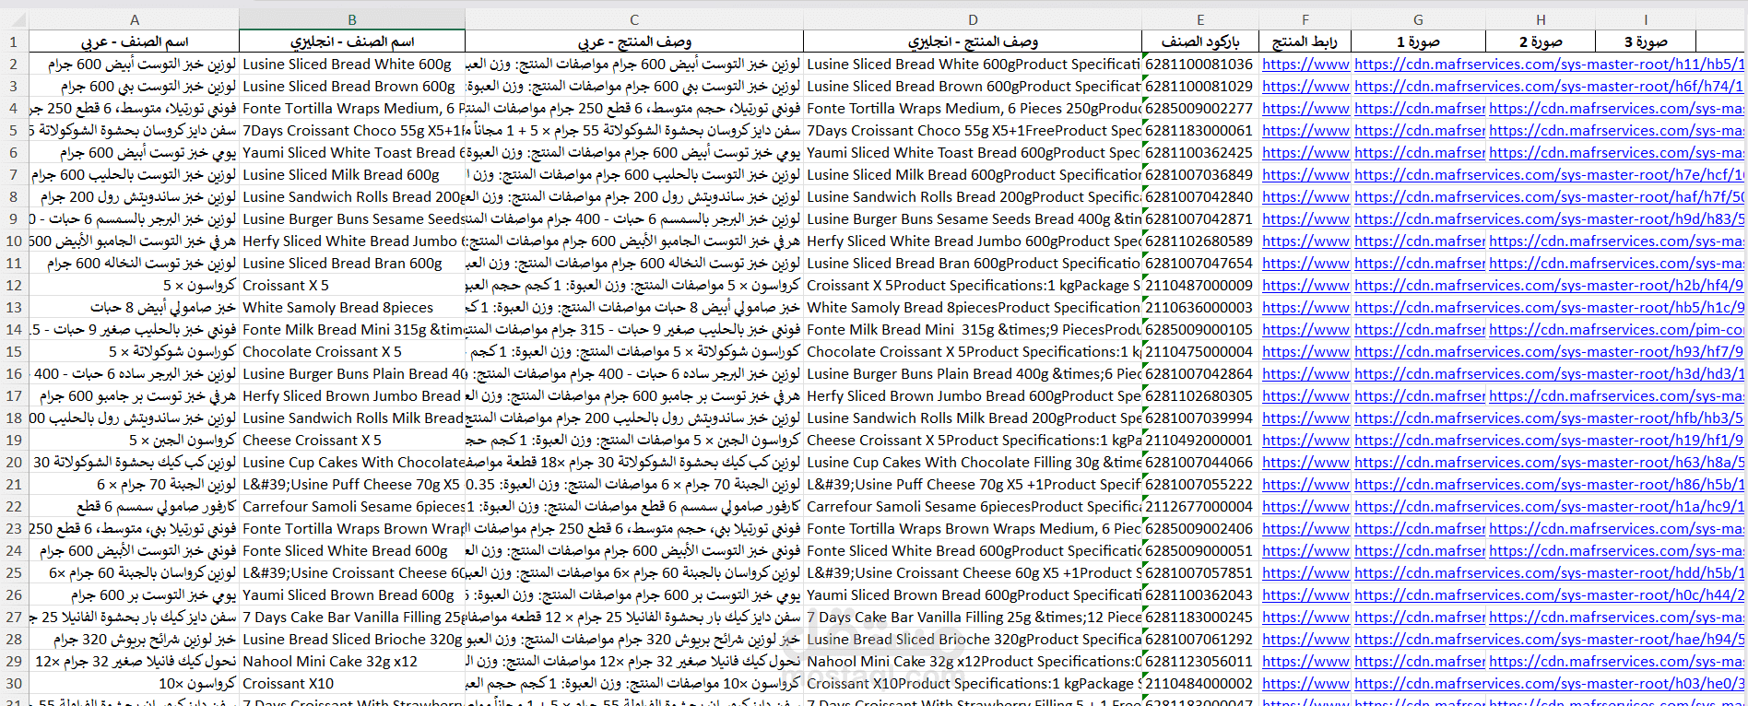Viewport: 1748px width, 706px height.
Task: Click barcode cell 6281100081029
Action: pos(1200,86)
